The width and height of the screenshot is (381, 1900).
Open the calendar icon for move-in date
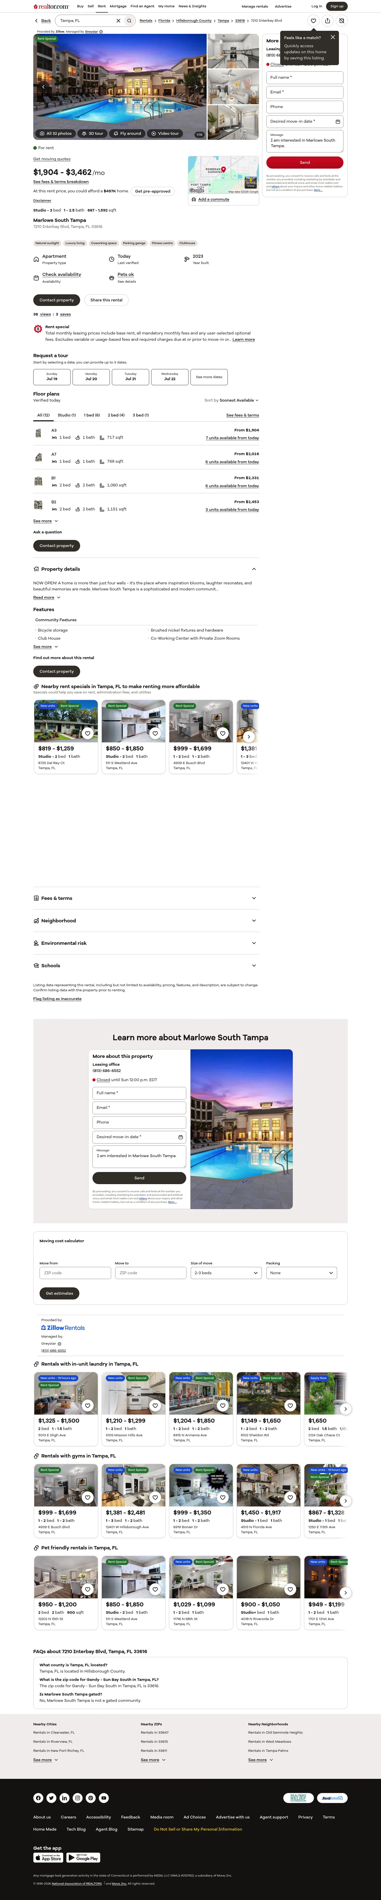click(x=337, y=122)
